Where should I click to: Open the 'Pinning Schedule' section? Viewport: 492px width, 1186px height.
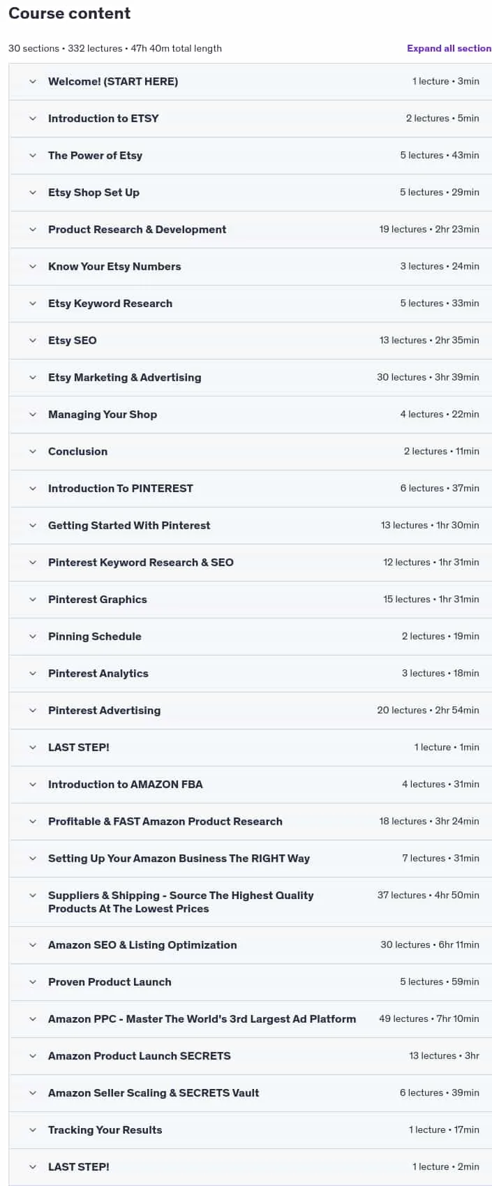coord(94,637)
